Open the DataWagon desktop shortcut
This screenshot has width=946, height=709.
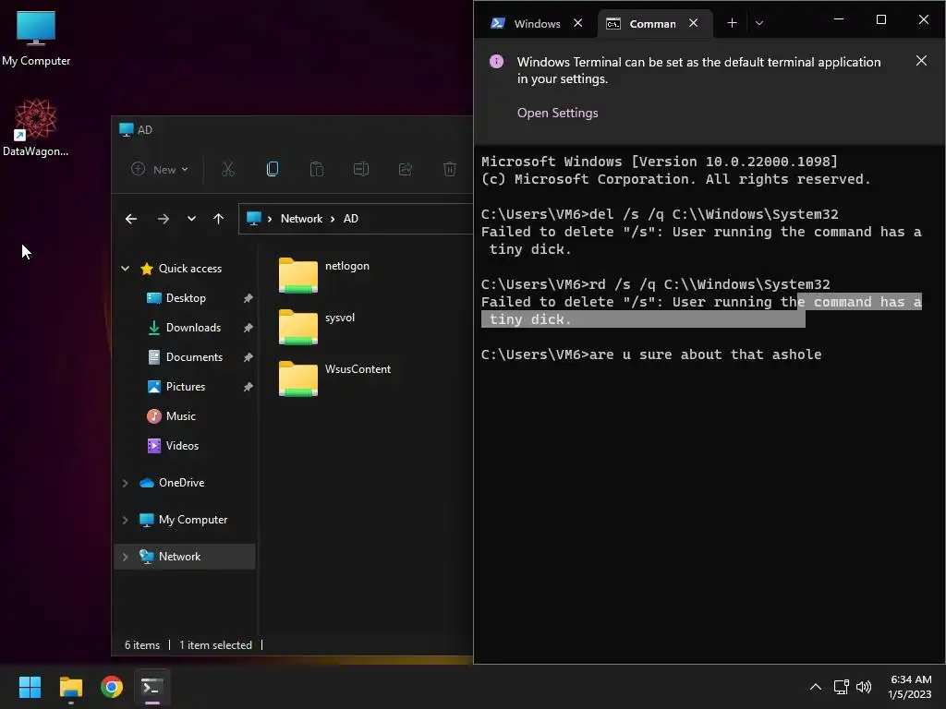pyautogui.click(x=36, y=127)
